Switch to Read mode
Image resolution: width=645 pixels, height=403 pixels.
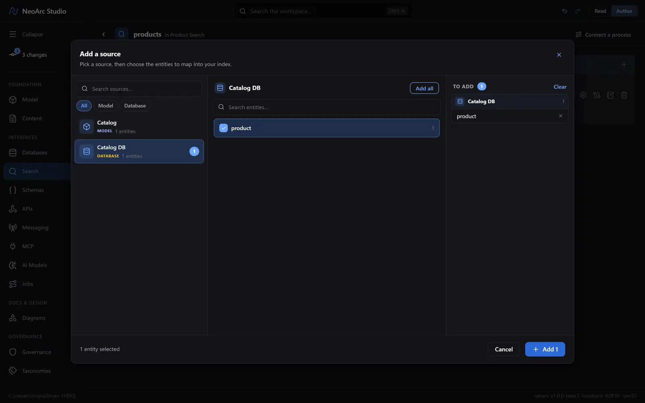tap(600, 11)
